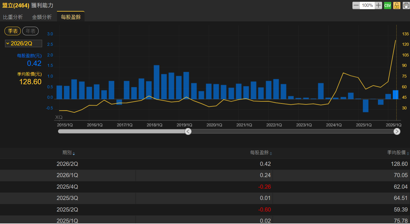The width and height of the screenshot is (410, 224).
Task: Sort table by 季均股價 column
Action: click(398, 153)
